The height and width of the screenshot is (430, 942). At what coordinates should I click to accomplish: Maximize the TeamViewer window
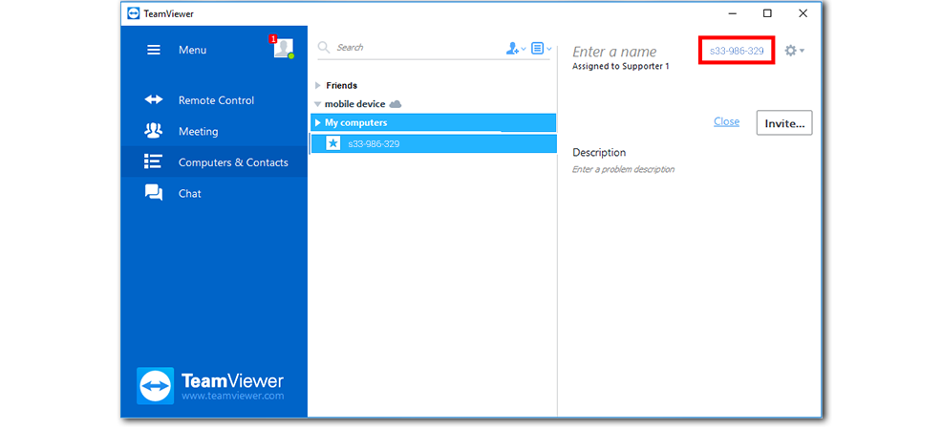[x=767, y=13]
